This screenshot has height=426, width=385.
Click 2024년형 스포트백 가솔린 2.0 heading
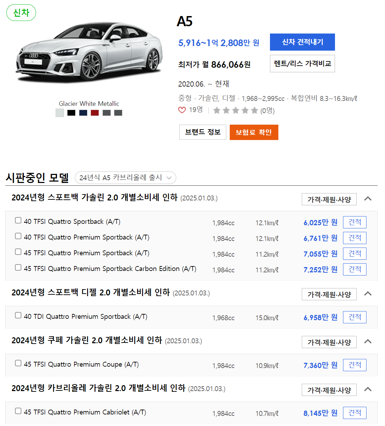pyautogui.click(x=94, y=198)
